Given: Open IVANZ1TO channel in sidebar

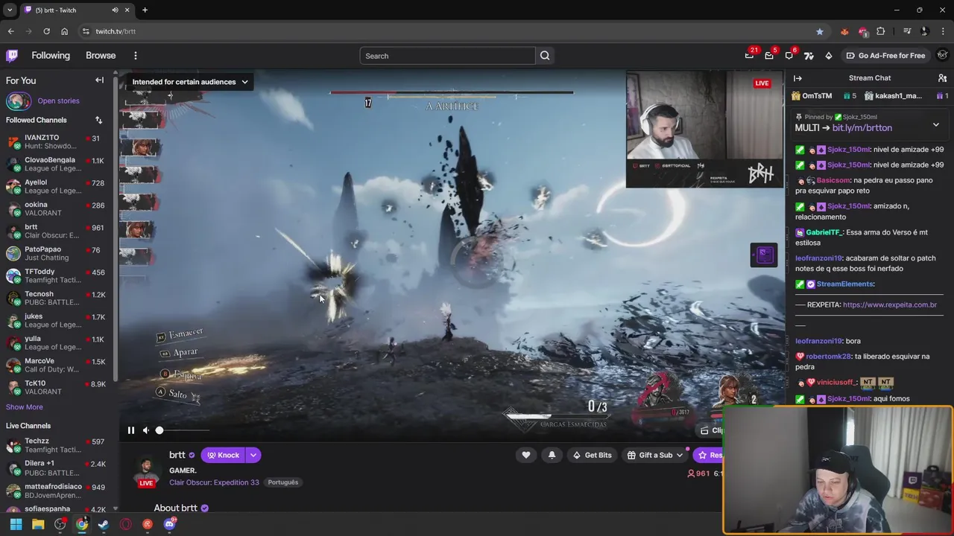Looking at the screenshot, I should [x=57, y=141].
